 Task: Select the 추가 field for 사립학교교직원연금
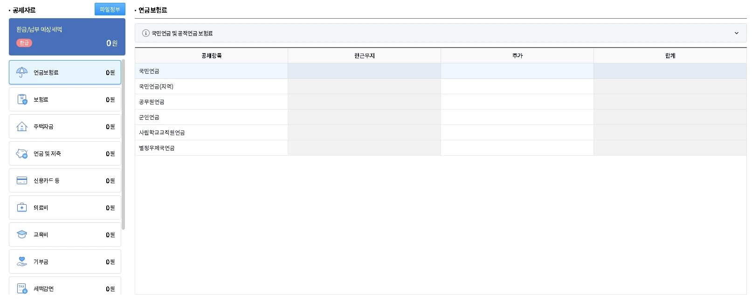point(517,132)
